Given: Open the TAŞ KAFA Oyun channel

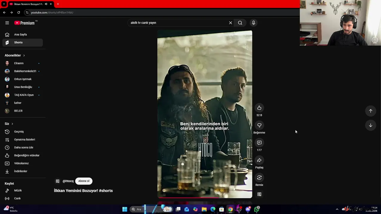Looking at the screenshot, I should tap(23, 95).
